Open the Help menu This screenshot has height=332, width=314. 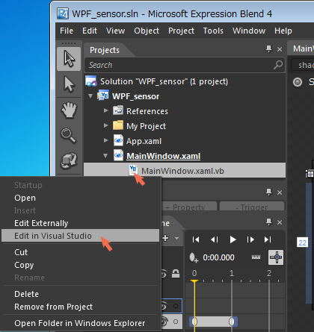[283, 31]
